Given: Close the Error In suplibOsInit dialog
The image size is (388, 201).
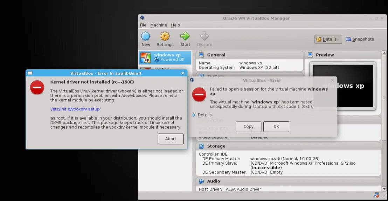Looking at the screenshot, I should (x=182, y=73).
